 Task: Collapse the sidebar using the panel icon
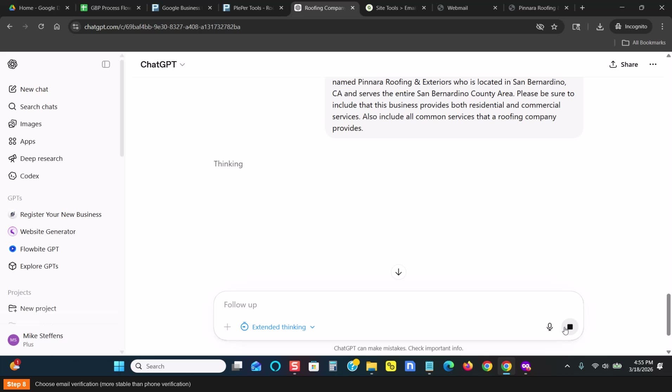106,64
